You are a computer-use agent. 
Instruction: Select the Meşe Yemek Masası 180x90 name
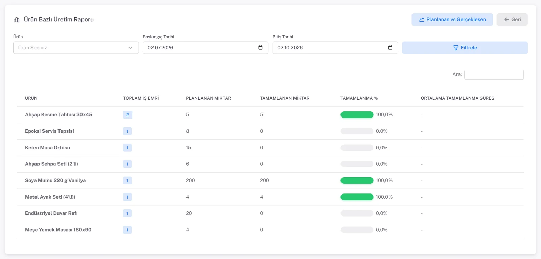58,230
